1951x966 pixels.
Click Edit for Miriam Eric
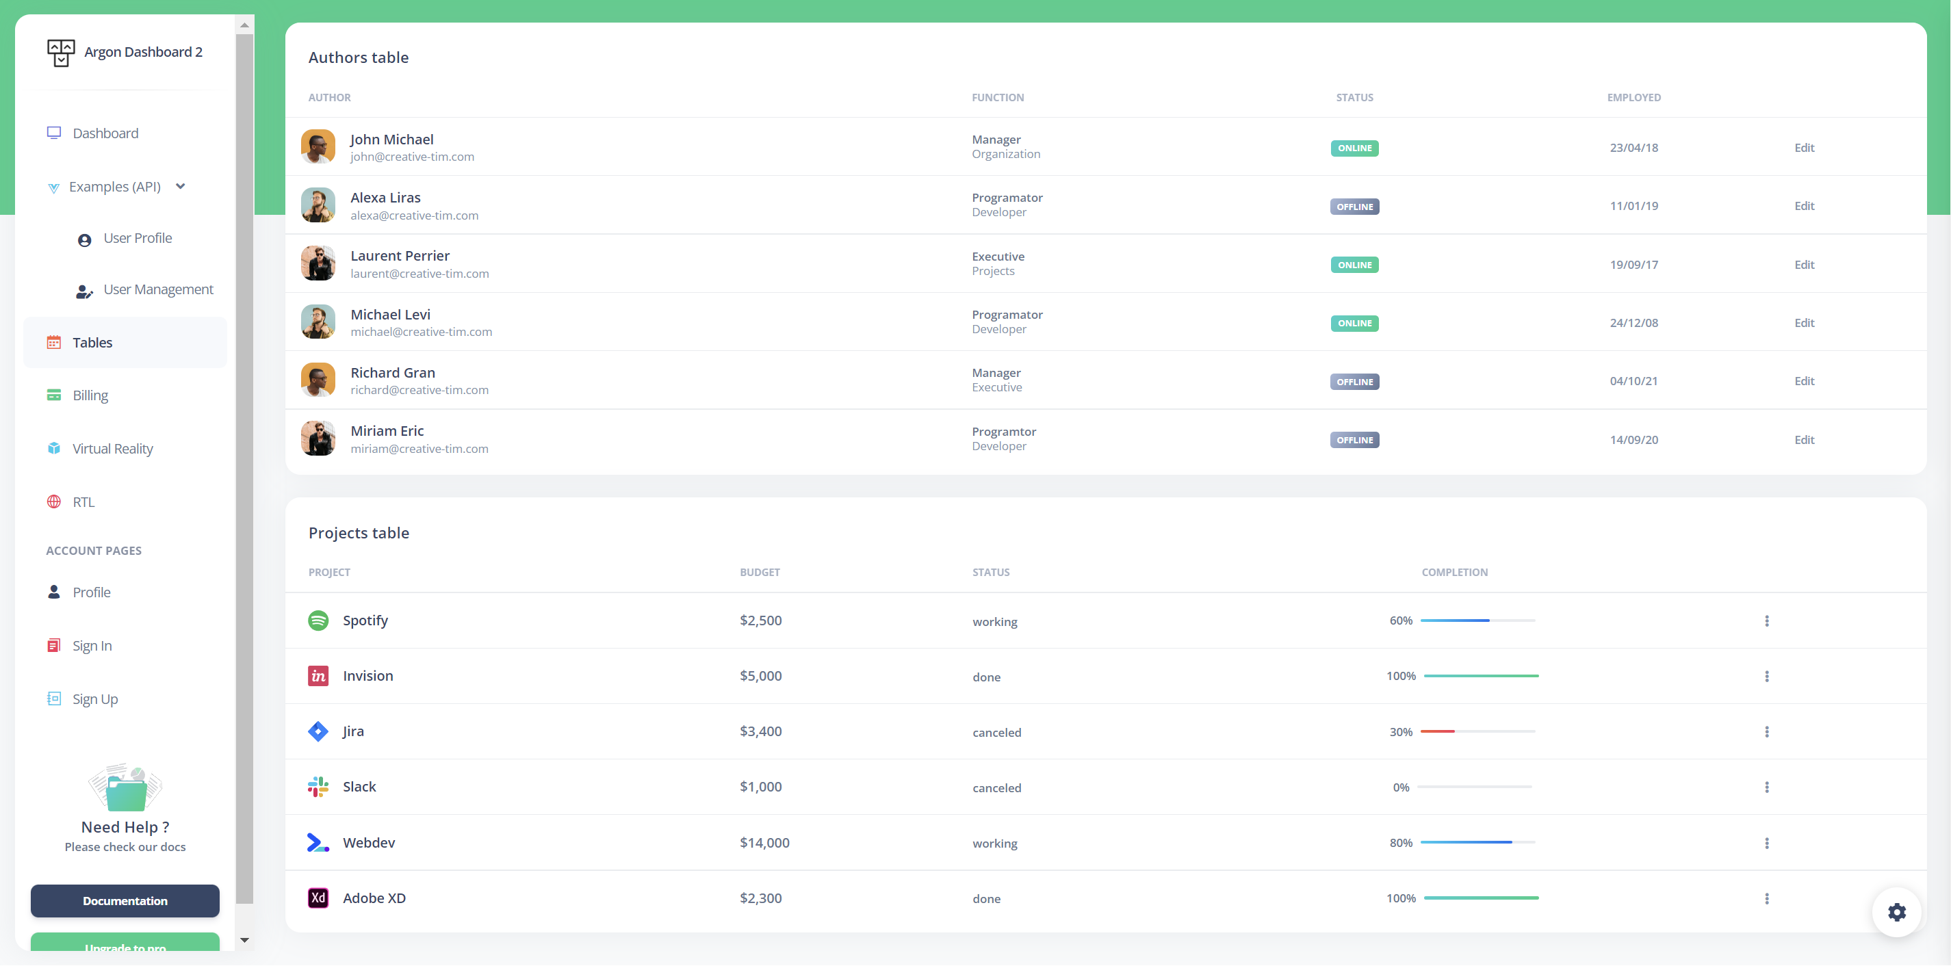click(1803, 440)
